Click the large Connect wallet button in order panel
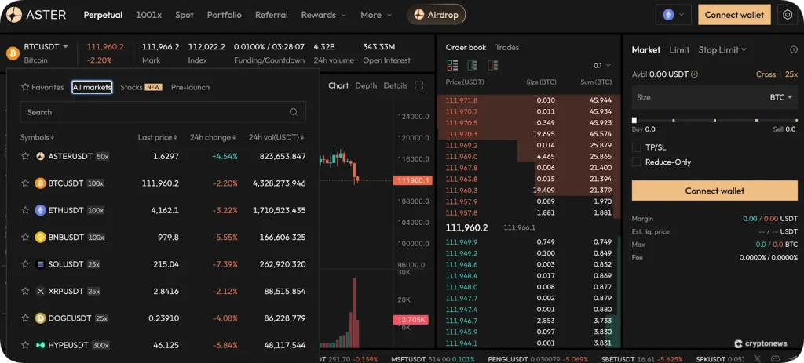 (714, 191)
